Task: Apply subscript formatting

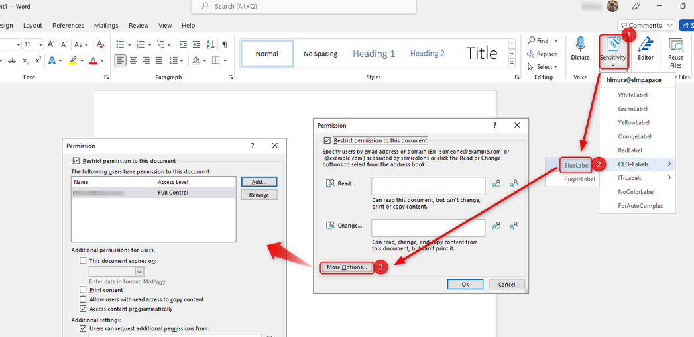Action: [x=25, y=60]
